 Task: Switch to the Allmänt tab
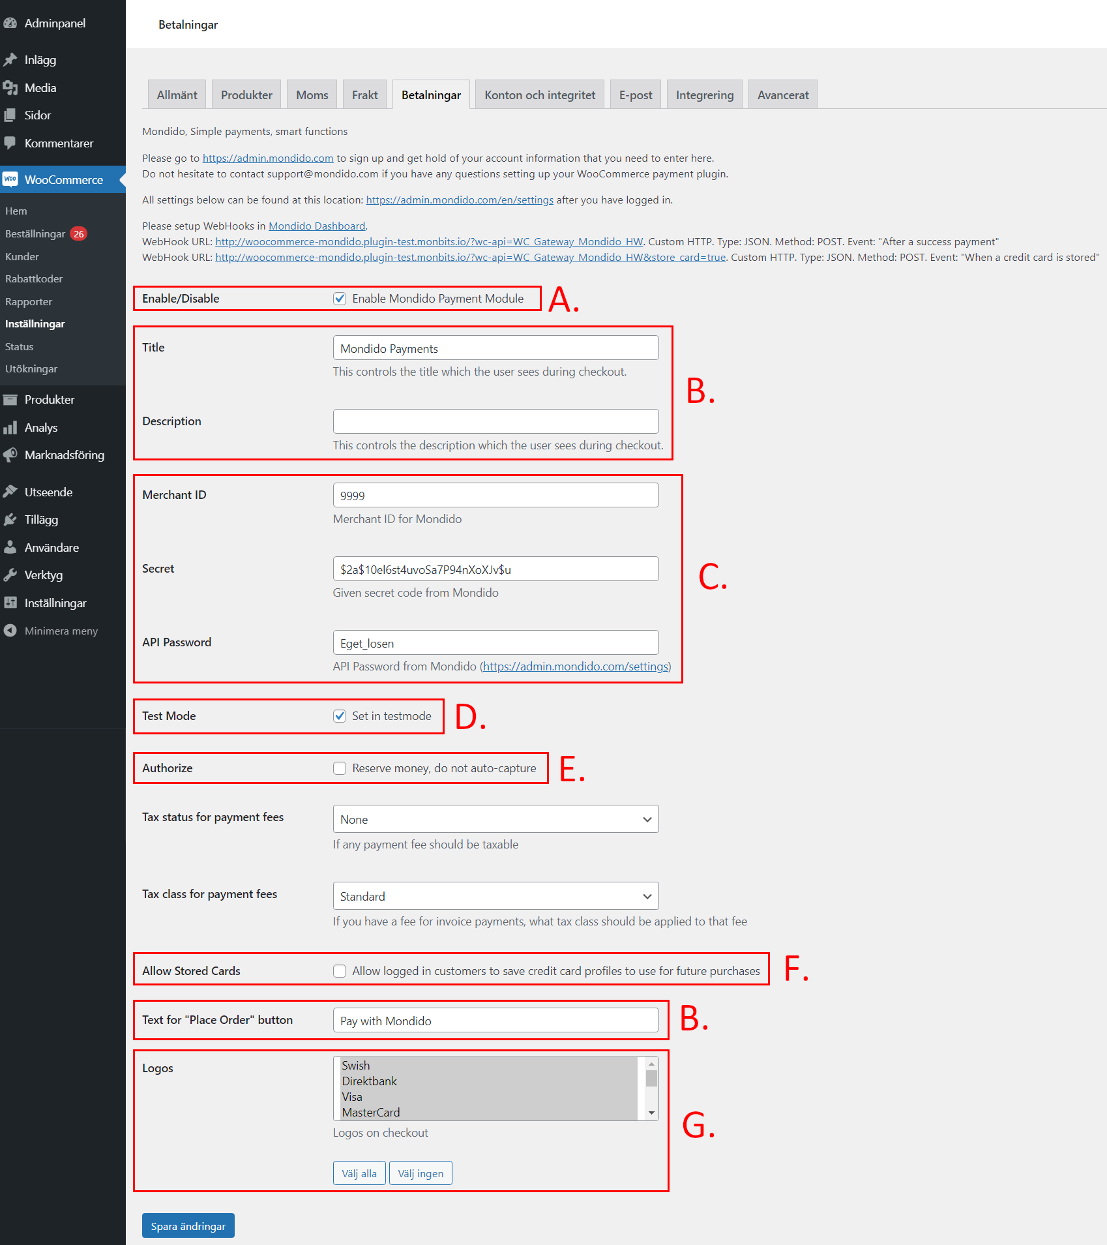[x=177, y=95]
